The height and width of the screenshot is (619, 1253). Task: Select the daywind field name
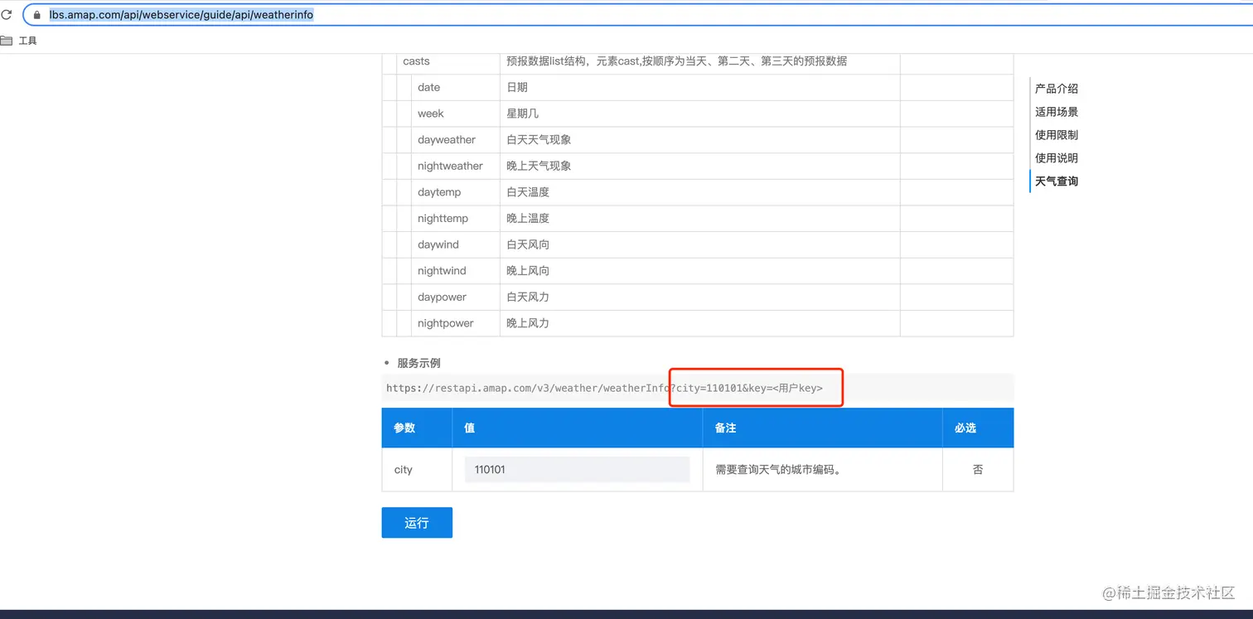pos(438,244)
